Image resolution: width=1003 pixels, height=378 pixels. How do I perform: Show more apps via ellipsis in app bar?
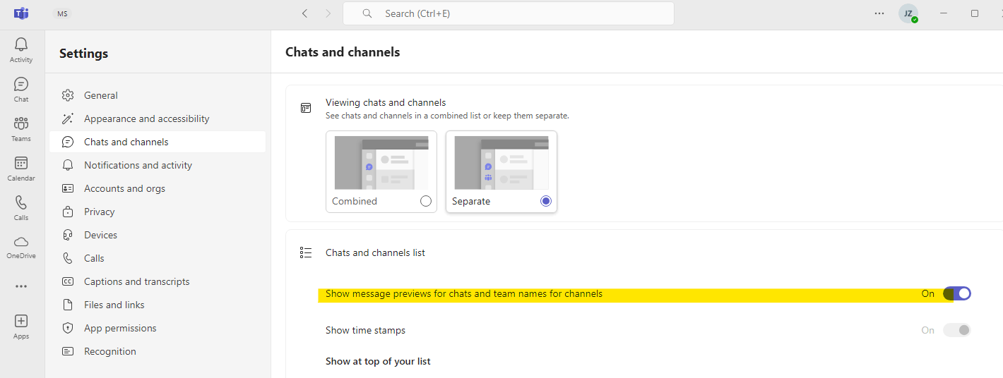(21, 286)
